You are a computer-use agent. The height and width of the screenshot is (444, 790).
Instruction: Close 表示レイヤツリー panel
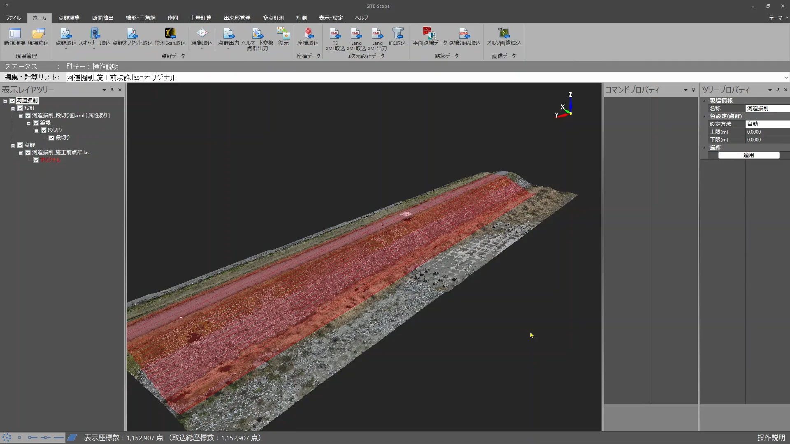120,90
